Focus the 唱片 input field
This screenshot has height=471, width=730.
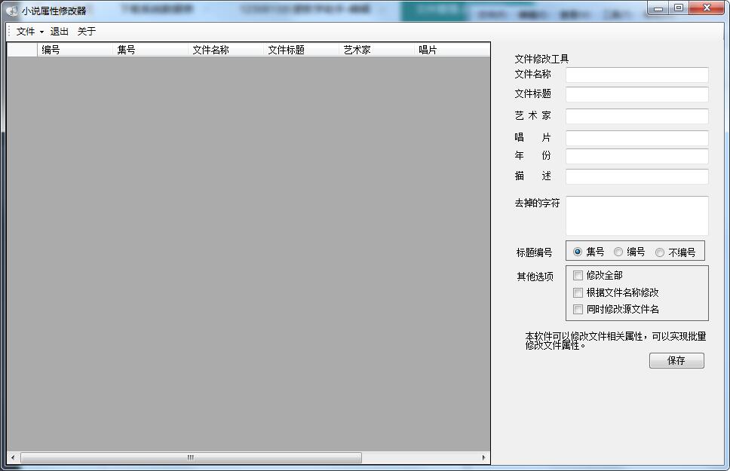pos(637,138)
